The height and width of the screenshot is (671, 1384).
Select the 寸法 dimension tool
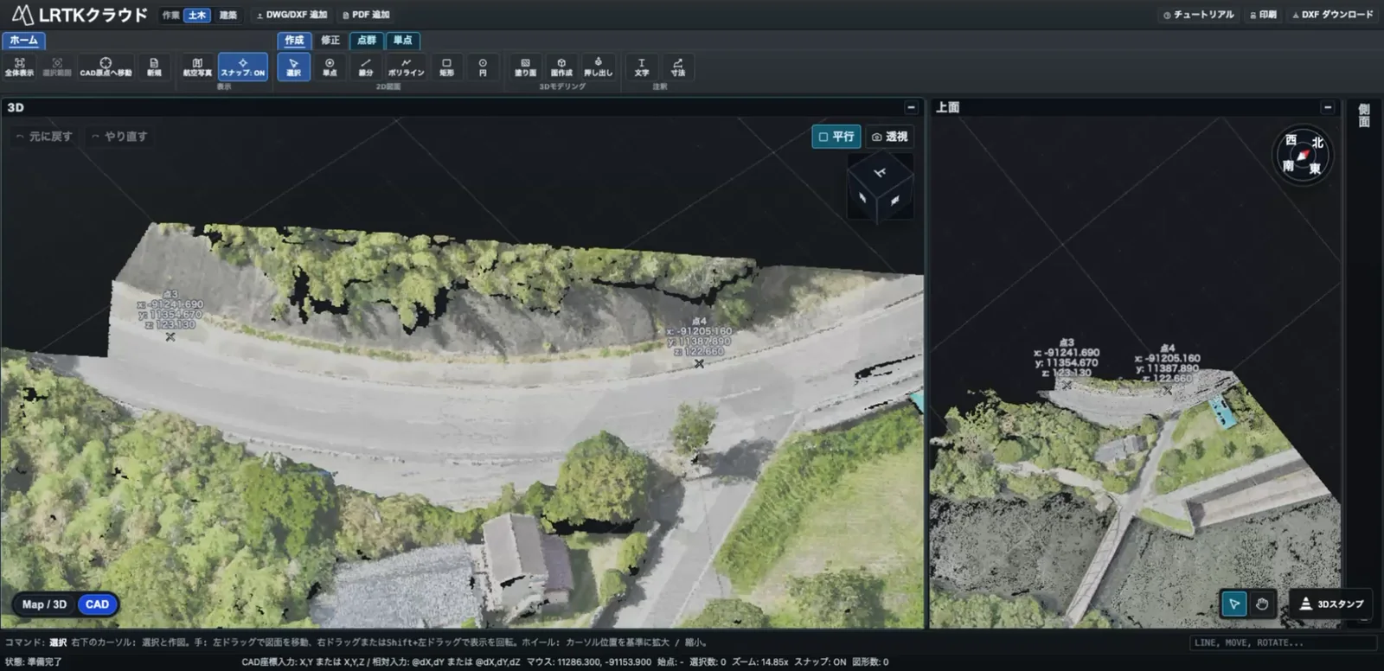[x=677, y=67]
